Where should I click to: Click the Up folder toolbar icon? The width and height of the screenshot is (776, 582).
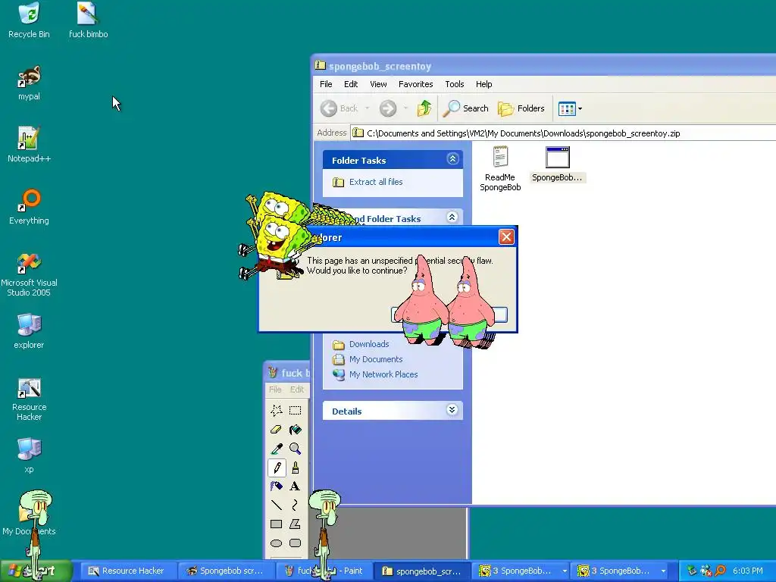pos(424,108)
